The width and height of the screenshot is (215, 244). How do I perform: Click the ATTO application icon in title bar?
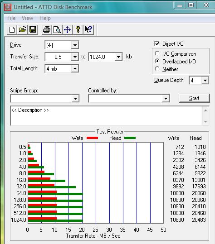[x=8, y=7]
